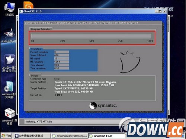Click the Time remaining value field

coord(61,68)
